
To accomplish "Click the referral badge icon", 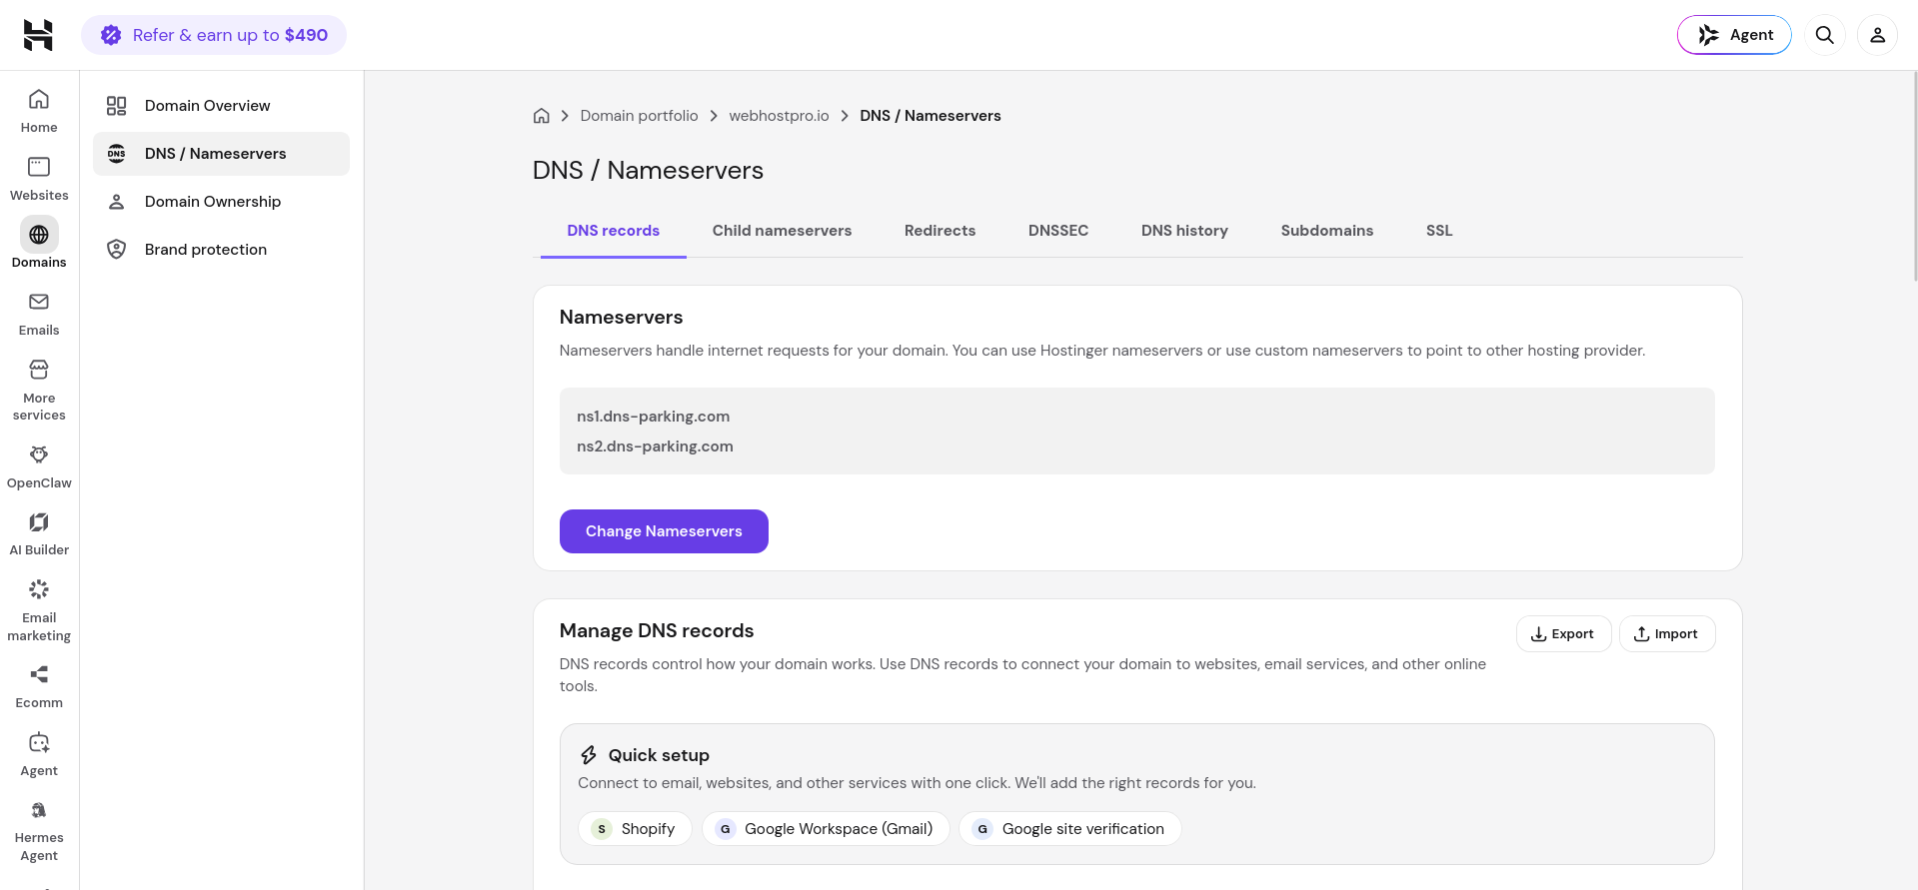I will pos(111,35).
